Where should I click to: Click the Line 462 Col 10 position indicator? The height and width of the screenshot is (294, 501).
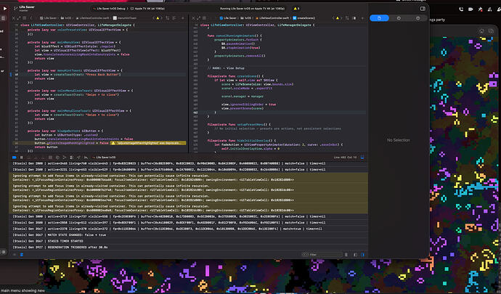346,158
